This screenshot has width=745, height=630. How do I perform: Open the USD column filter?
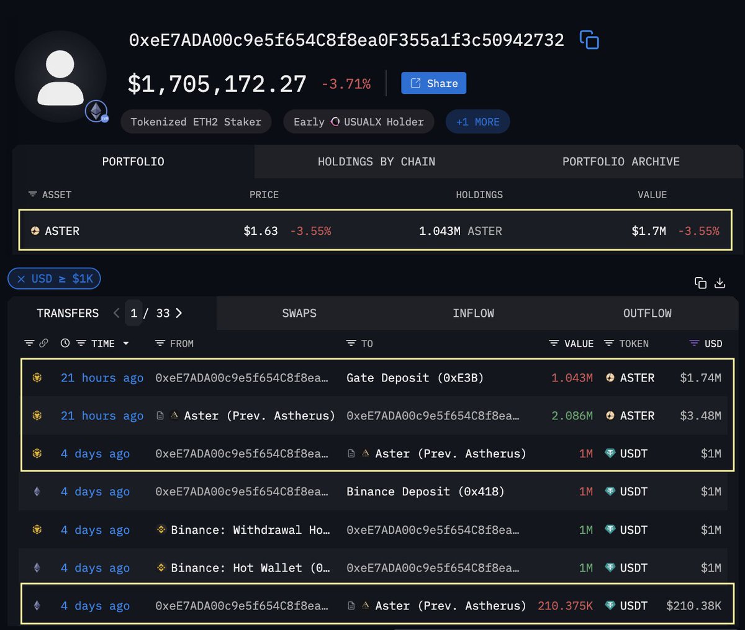click(695, 343)
